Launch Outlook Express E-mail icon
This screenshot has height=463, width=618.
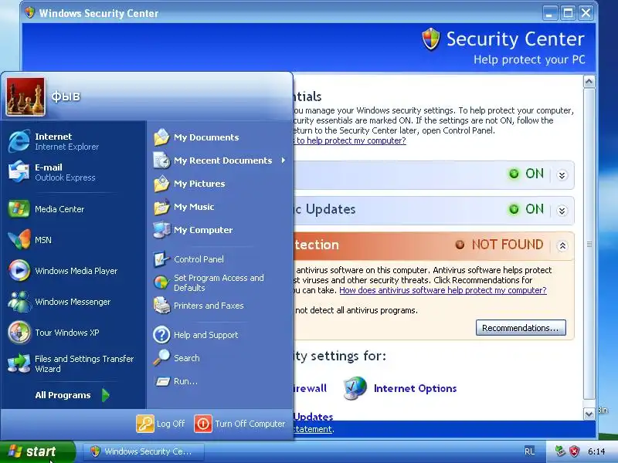click(19, 172)
